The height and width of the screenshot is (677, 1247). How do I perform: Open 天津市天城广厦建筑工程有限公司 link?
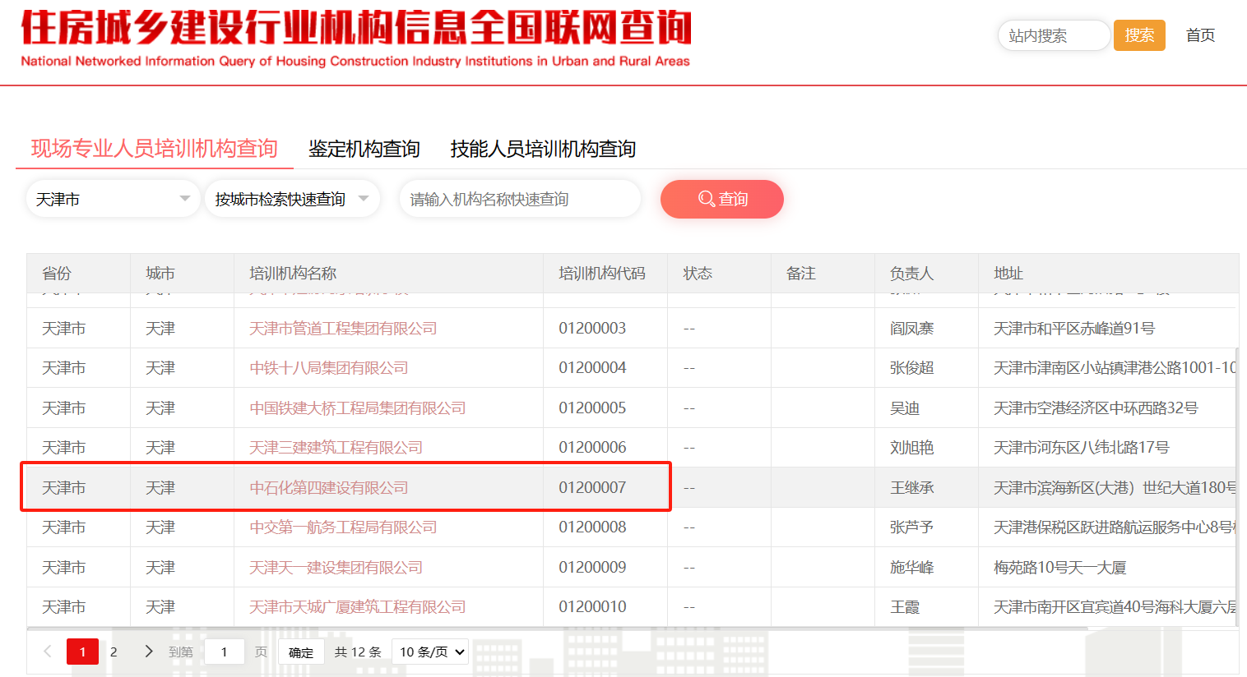358,607
